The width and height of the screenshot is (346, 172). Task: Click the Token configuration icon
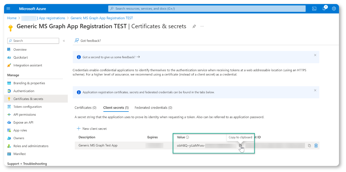click(x=9, y=107)
